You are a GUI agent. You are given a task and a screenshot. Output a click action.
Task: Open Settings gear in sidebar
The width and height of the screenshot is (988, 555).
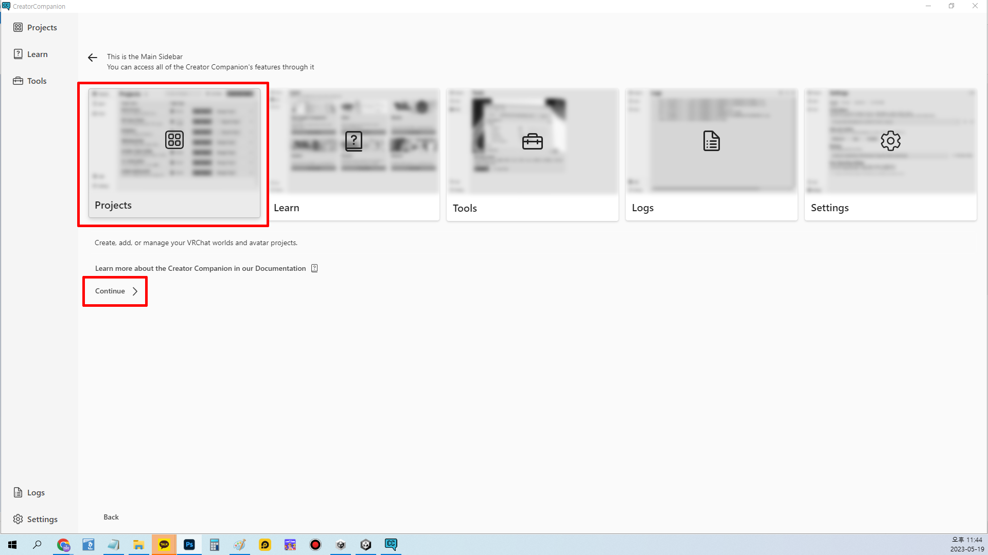click(18, 519)
